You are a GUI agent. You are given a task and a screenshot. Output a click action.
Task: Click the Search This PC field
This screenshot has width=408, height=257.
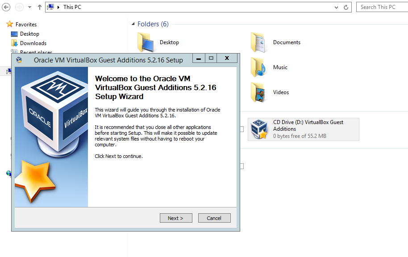pyautogui.click(x=382, y=7)
